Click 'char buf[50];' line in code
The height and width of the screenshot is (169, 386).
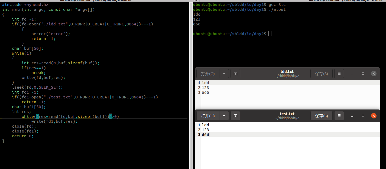click(27, 48)
